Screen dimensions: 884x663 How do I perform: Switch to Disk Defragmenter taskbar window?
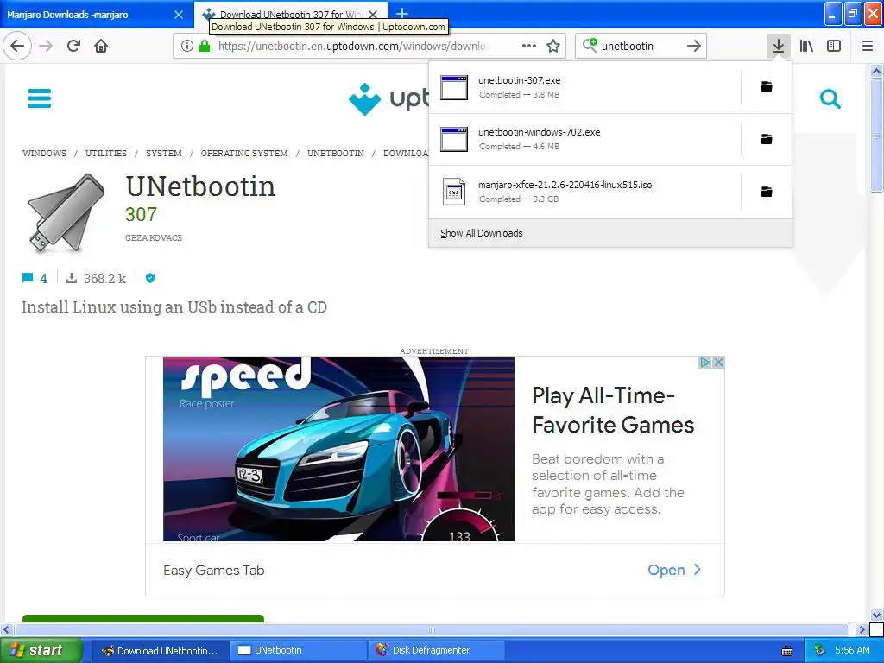click(x=438, y=650)
